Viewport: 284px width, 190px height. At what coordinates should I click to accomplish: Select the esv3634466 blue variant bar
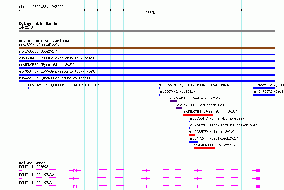pos(147,61)
